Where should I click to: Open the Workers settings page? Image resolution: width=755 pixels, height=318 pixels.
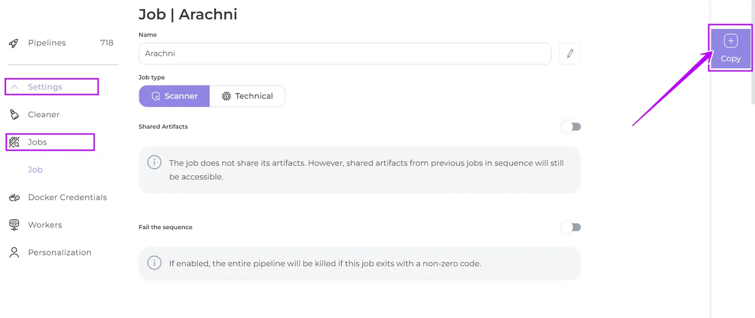pyautogui.click(x=45, y=225)
